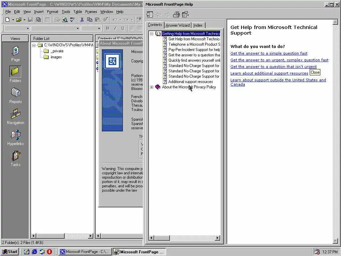Switch to the Index tab in Help
341x256 pixels.
tap(198, 25)
